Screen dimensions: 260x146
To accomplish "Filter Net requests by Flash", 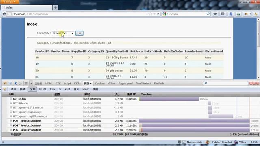I will click(x=86, y=89).
